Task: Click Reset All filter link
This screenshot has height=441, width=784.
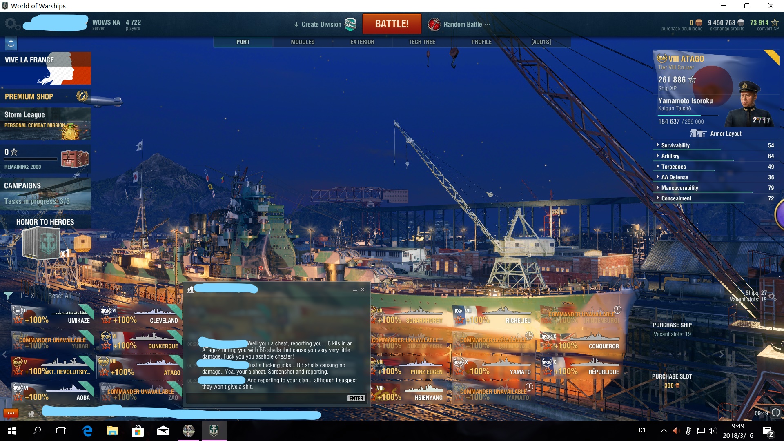Action: point(60,296)
